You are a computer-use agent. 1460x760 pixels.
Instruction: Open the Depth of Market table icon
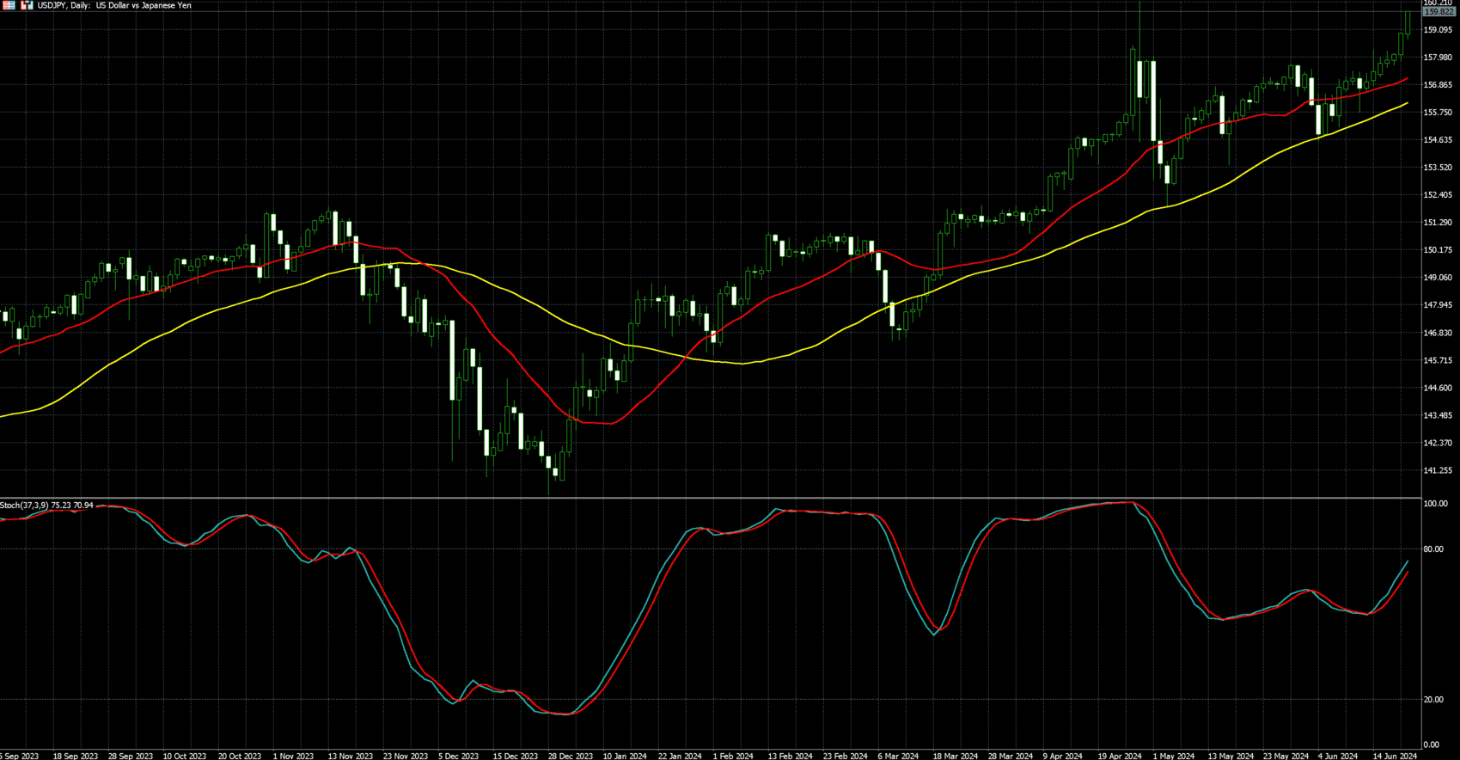click(x=9, y=5)
